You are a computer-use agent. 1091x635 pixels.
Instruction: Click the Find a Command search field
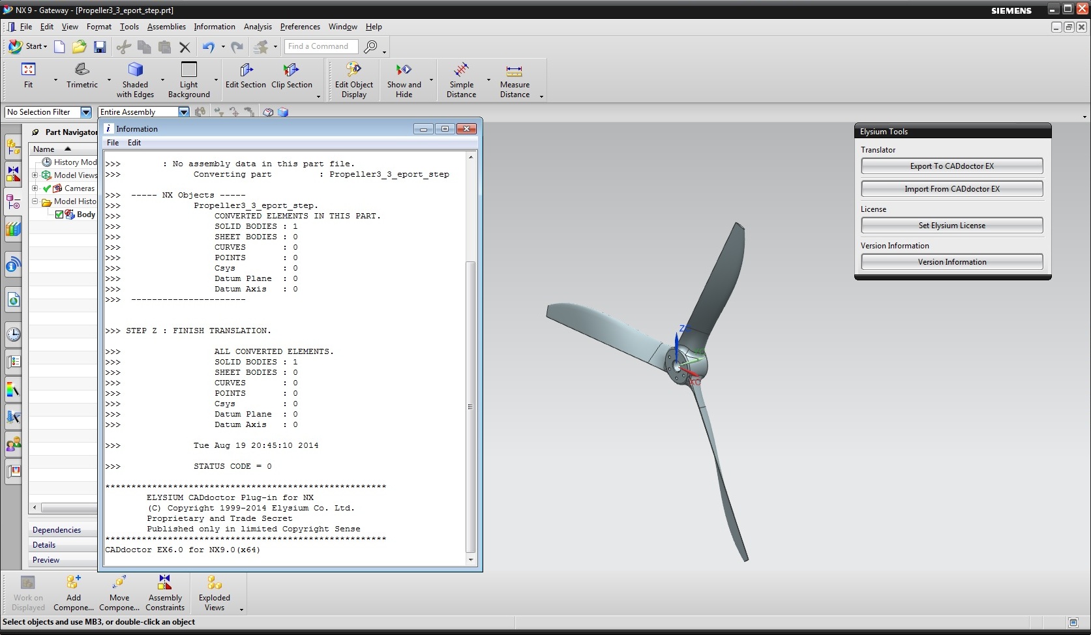pyautogui.click(x=321, y=46)
